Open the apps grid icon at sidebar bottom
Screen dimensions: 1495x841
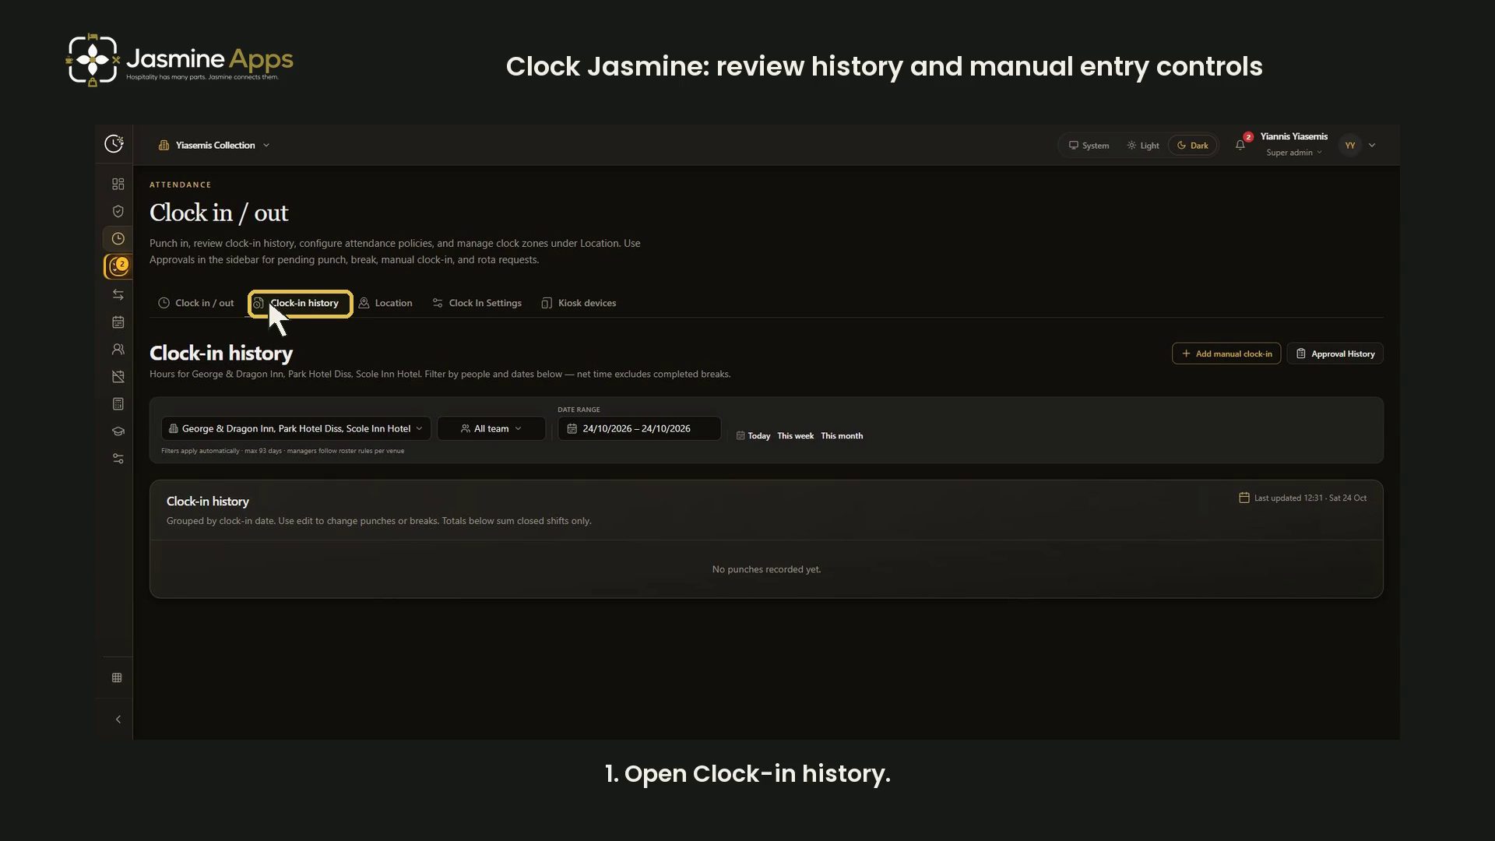(x=117, y=677)
